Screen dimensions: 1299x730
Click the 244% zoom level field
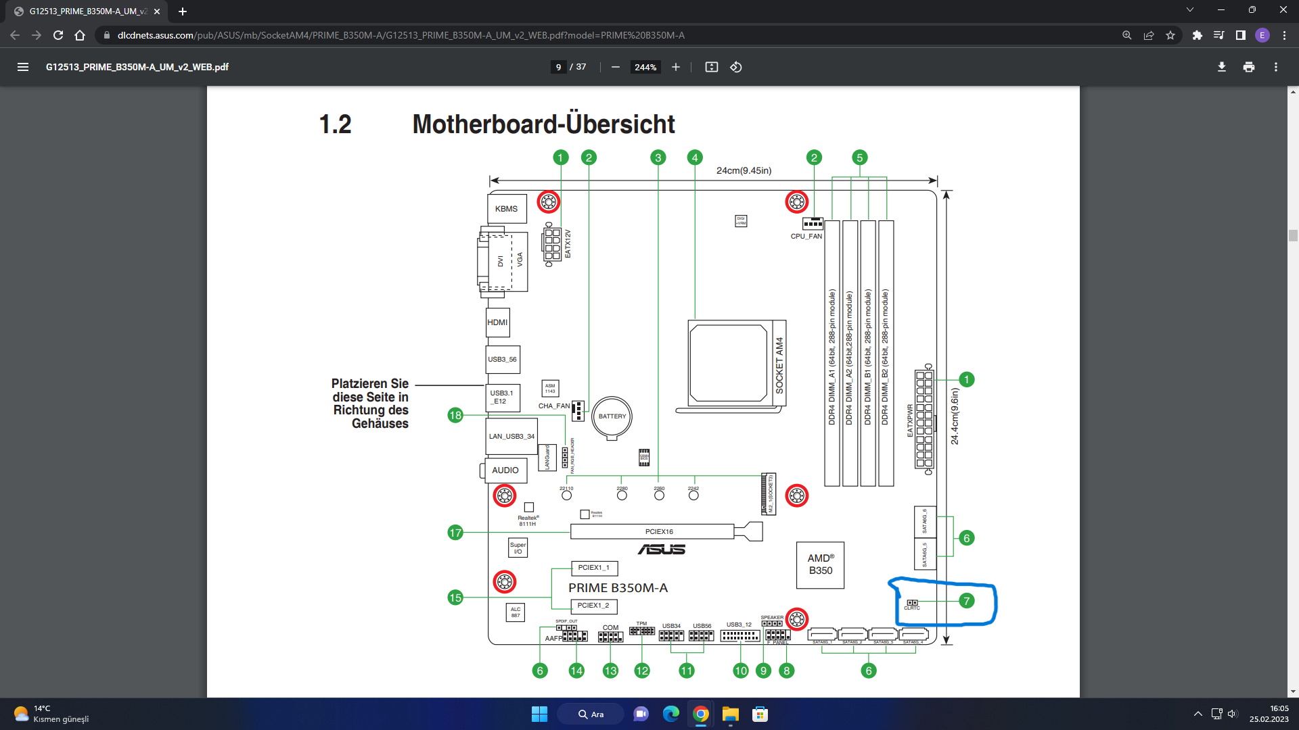(645, 67)
